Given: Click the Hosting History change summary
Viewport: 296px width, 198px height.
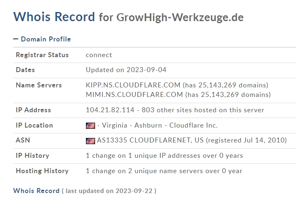Looking at the screenshot, I should (164, 171).
